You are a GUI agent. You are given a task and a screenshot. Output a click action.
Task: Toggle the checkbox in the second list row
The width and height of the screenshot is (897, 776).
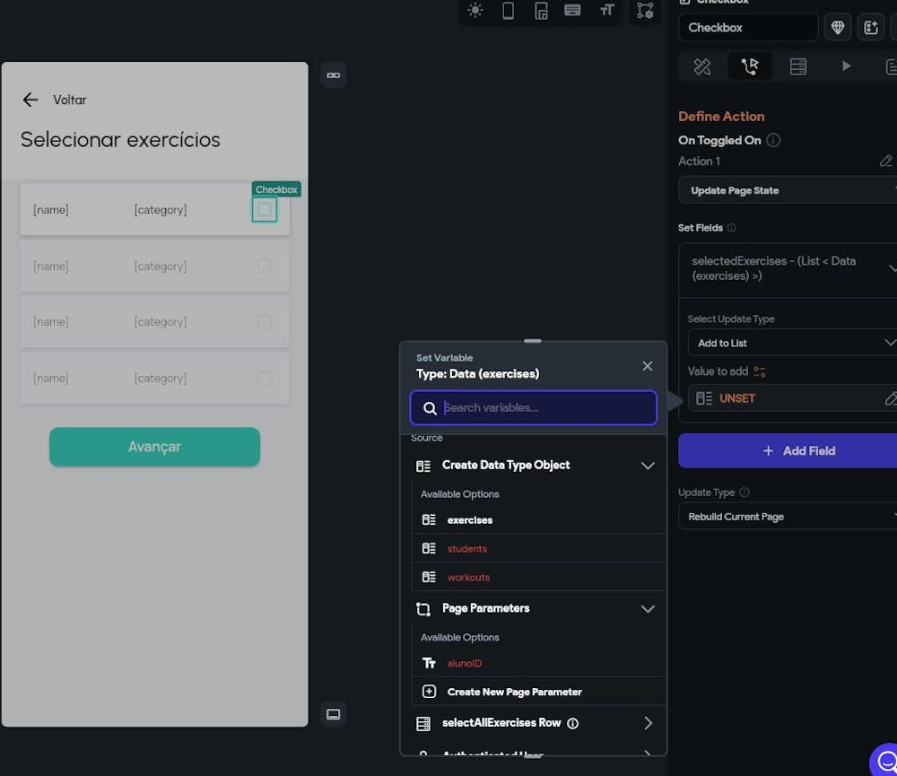tap(265, 266)
